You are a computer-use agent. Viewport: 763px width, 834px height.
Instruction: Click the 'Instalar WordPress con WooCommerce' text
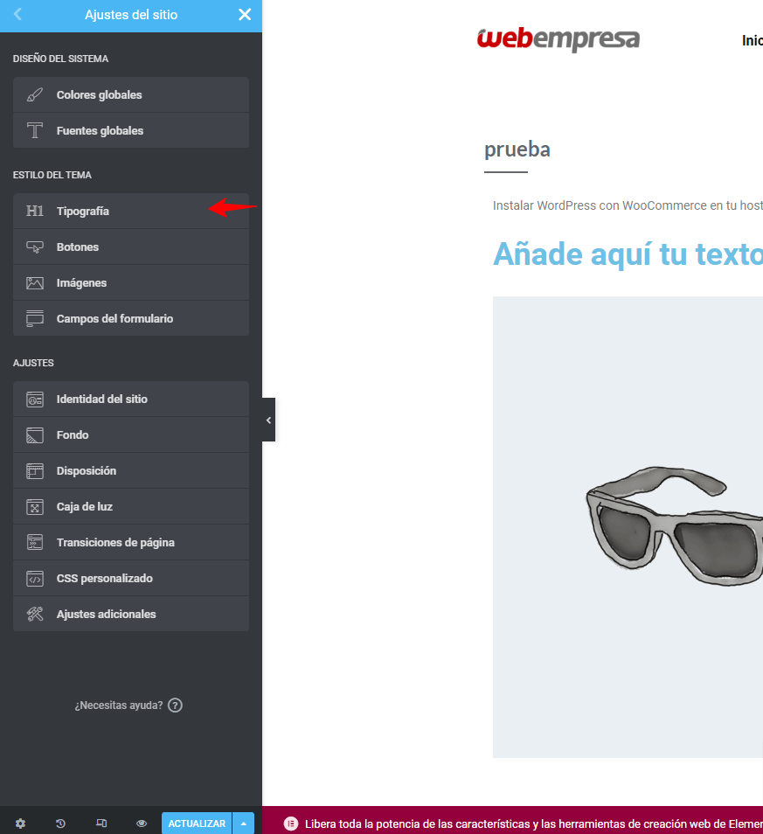(628, 205)
